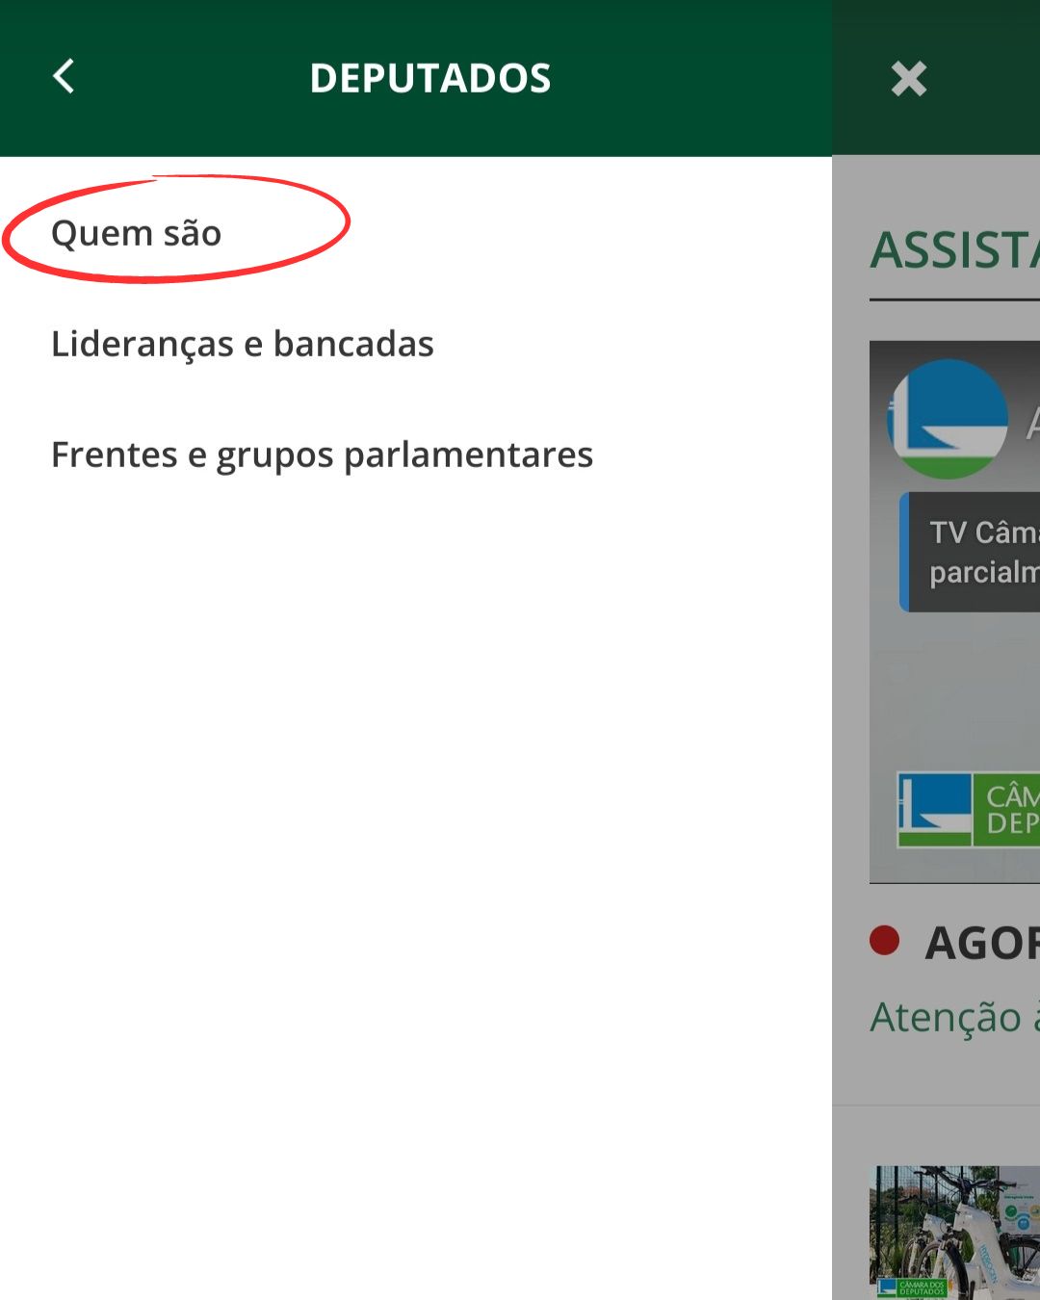Open Frentes e grupos parlamentares
1040x1300 pixels.
(x=322, y=455)
